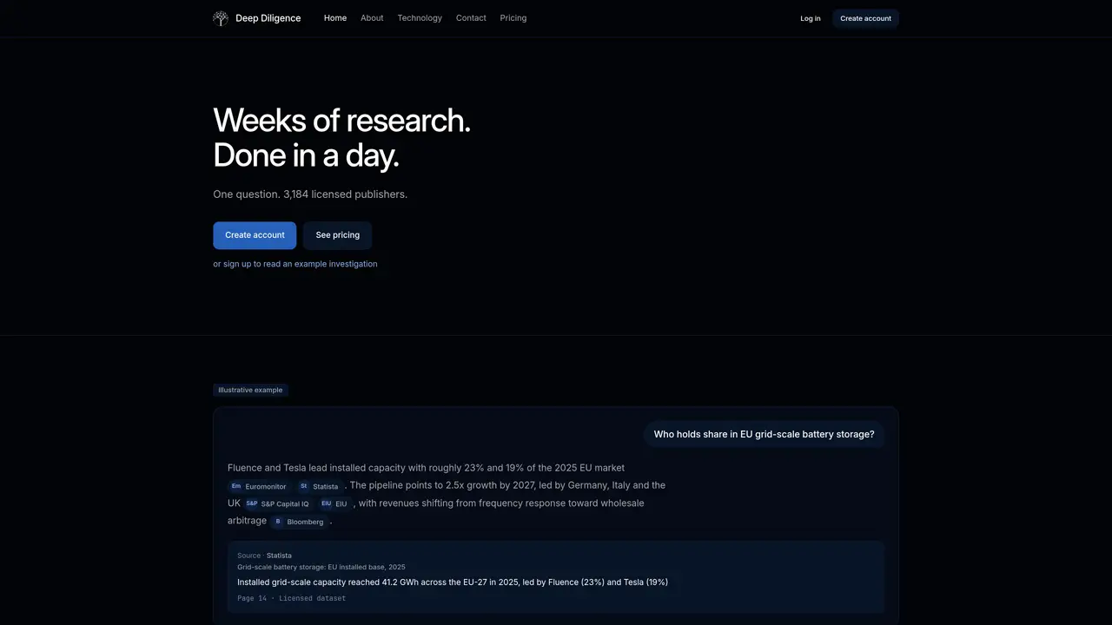
Task: Open the About page
Action: coord(372,18)
